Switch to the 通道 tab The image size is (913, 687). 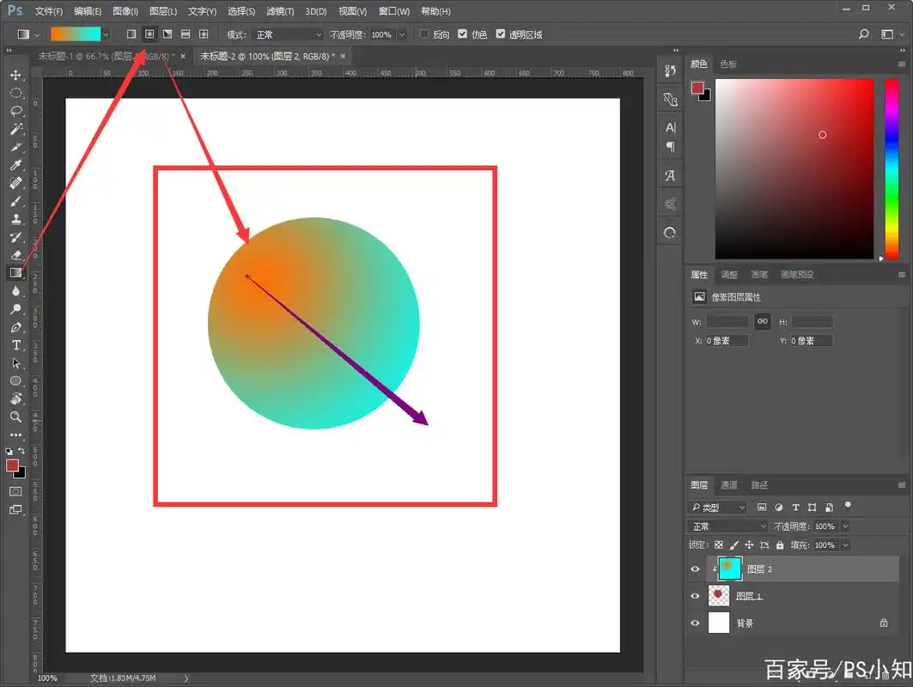(728, 485)
